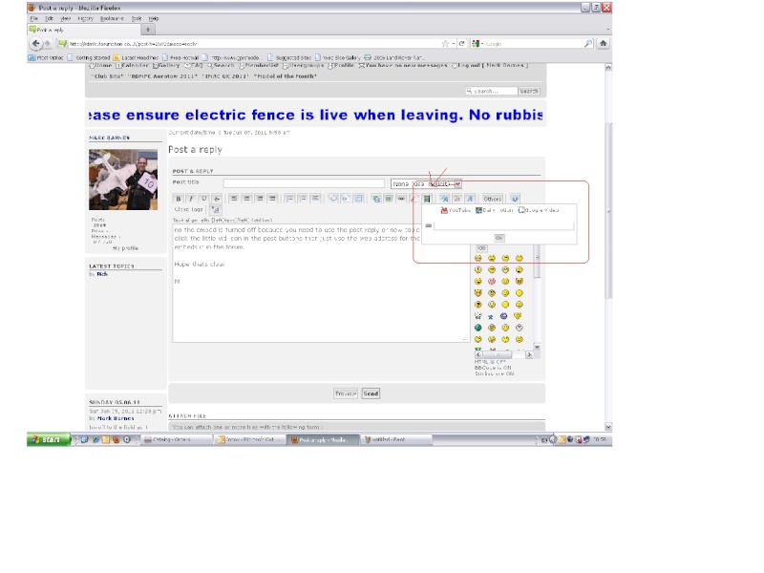The image size is (764, 573).
Task: Open the File menu
Action: click(x=34, y=18)
